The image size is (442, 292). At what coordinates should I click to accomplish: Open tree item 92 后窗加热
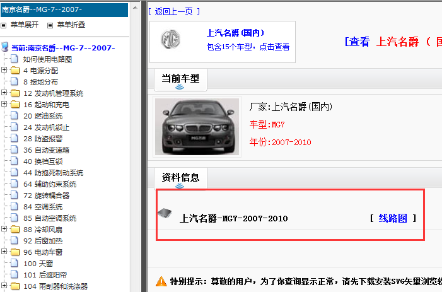click(43, 241)
